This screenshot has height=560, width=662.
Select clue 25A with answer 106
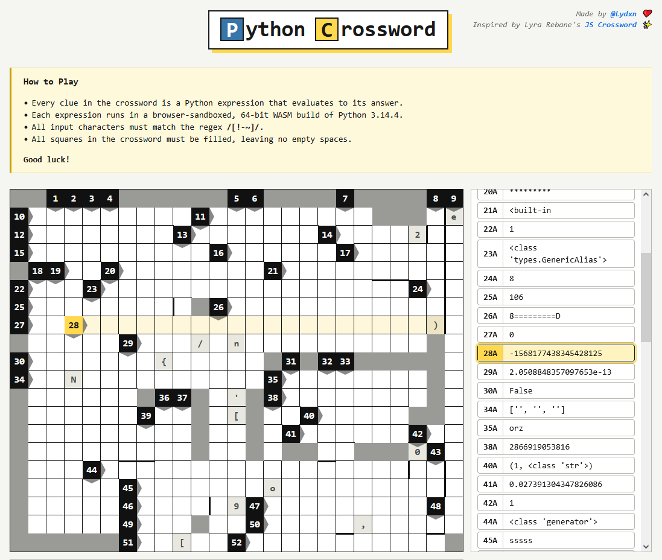pyautogui.click(x=556, y=297)
